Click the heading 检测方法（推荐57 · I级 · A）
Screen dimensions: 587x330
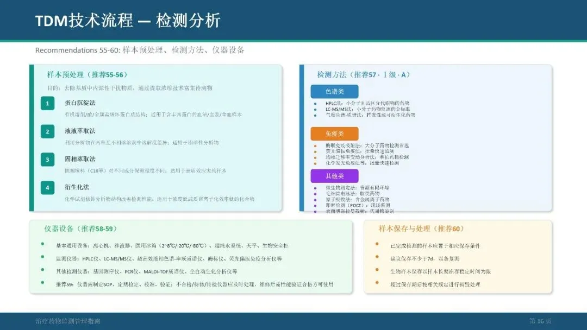[364, 75]
